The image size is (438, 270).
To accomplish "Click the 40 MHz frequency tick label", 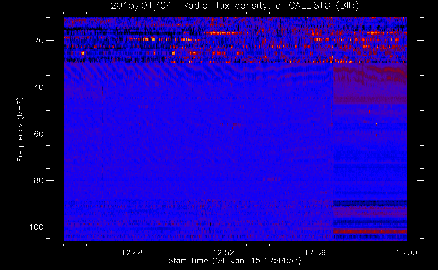I will tap(39, 87).
